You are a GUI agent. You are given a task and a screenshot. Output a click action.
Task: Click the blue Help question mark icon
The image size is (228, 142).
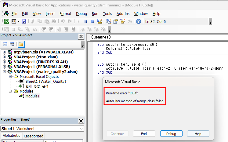point(139,22)
